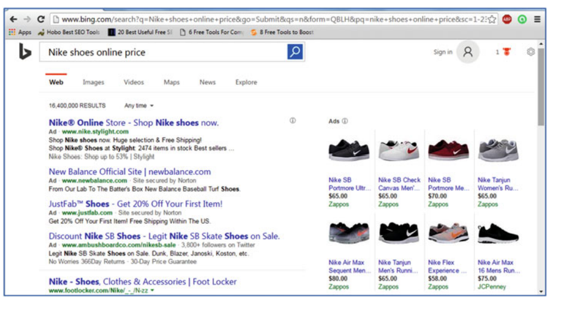Click the $58.00 price text
The image size is (564, 309).
tap(438, 279)
